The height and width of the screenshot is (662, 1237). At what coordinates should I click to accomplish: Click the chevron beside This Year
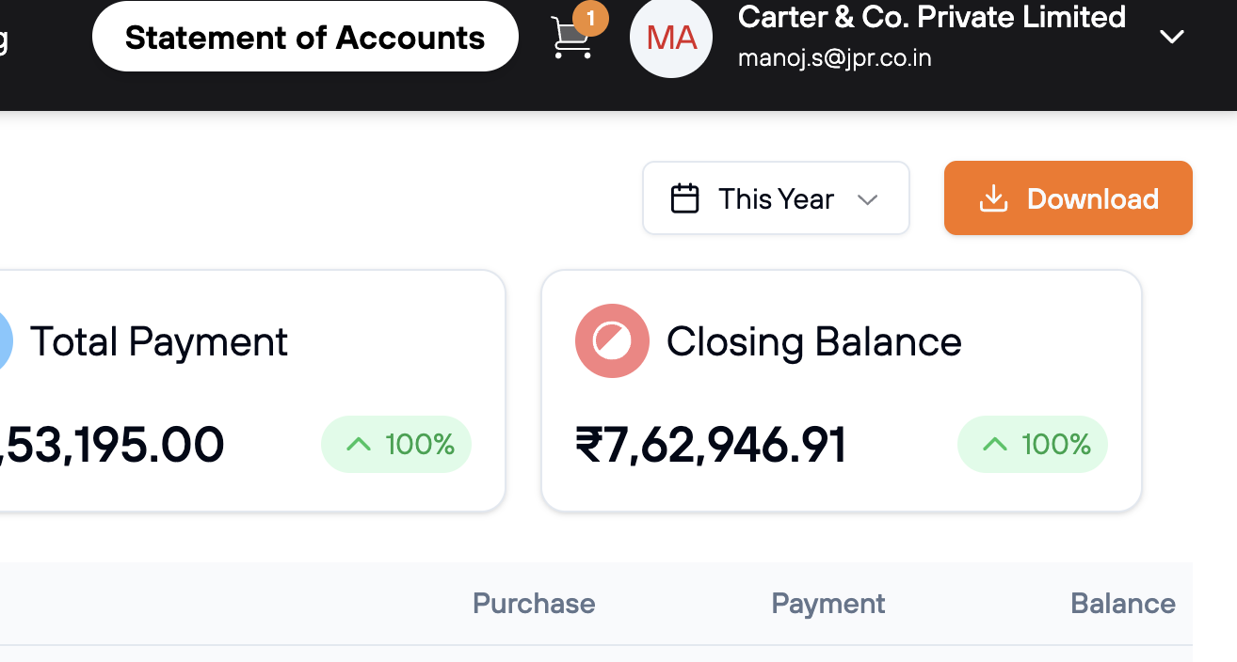[x=868, y=199]
